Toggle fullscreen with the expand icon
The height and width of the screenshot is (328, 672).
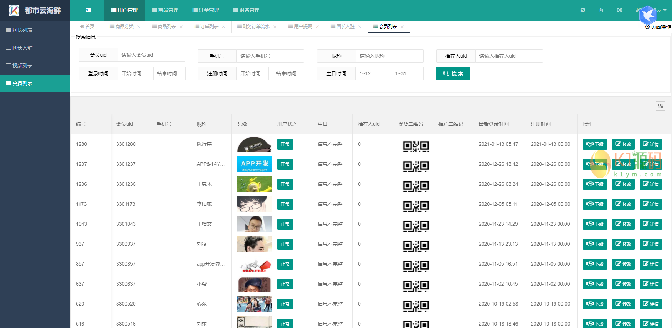click(620, 10)
